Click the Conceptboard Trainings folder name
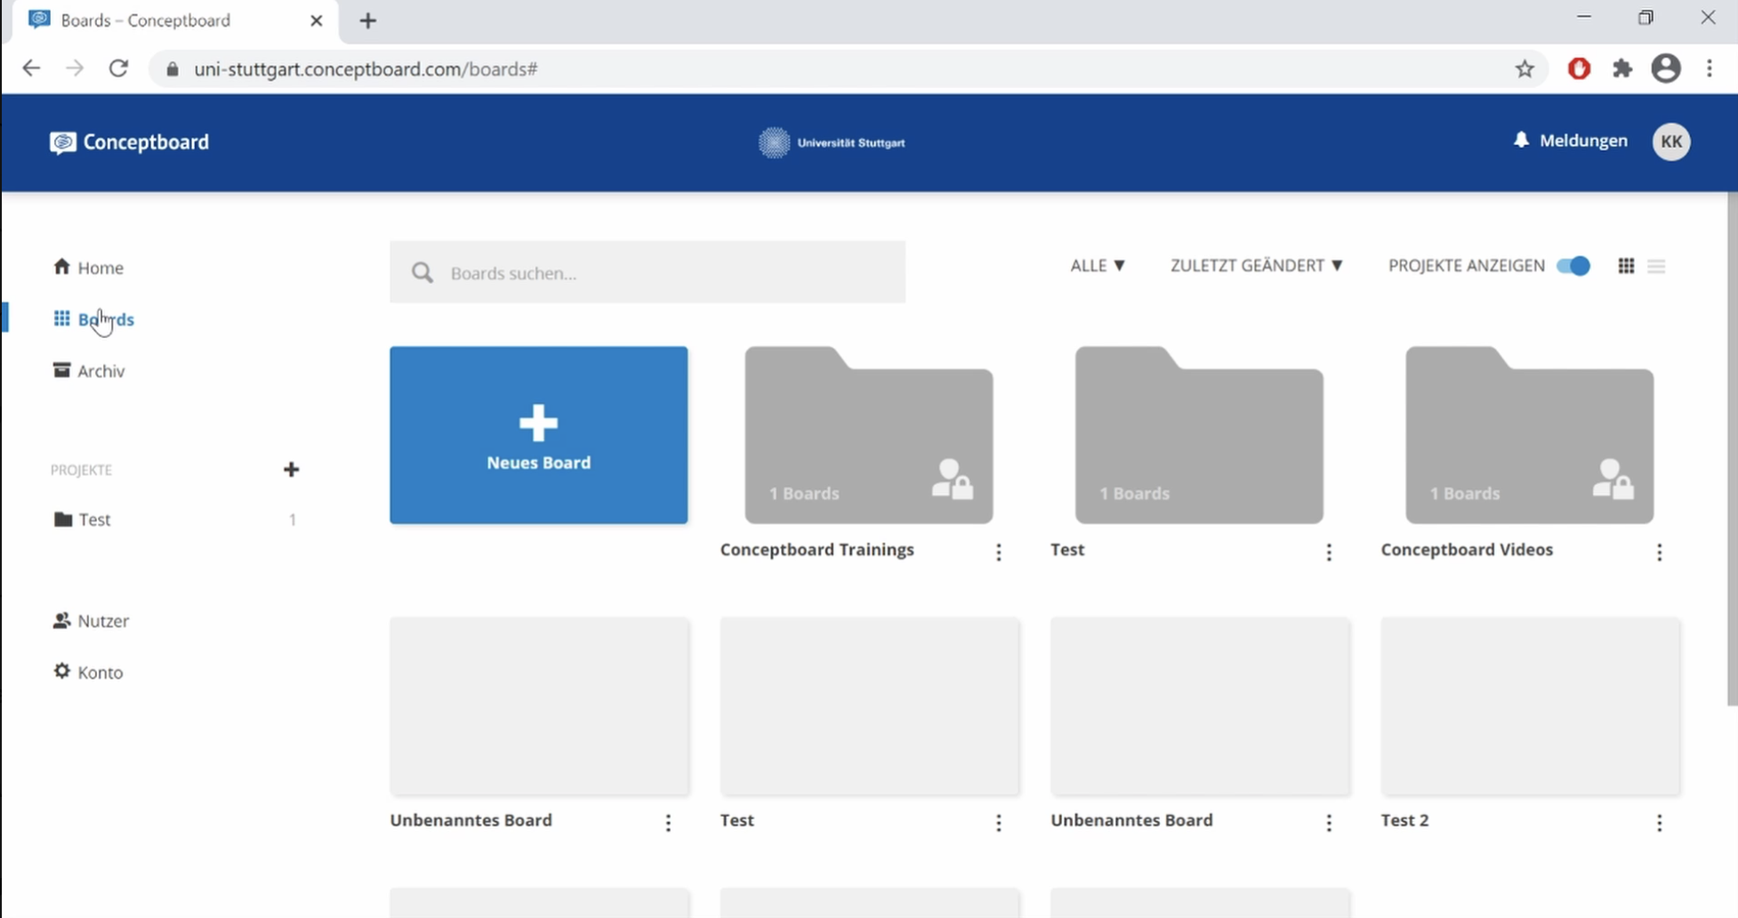1738x918 pixels. click(x=817, y=550)
